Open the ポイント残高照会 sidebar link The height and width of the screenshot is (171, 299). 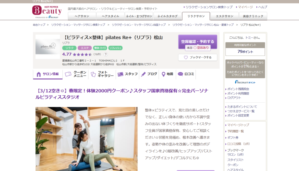(x=238, y=89)
